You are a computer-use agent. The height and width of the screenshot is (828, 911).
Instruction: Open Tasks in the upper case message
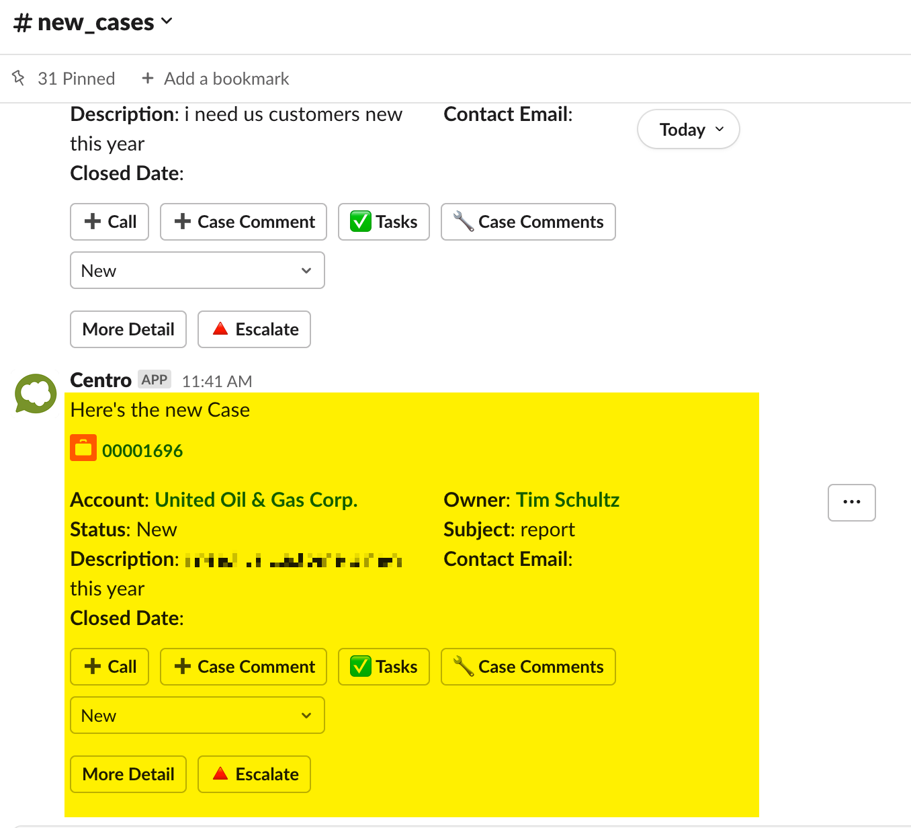coord(384,222)
